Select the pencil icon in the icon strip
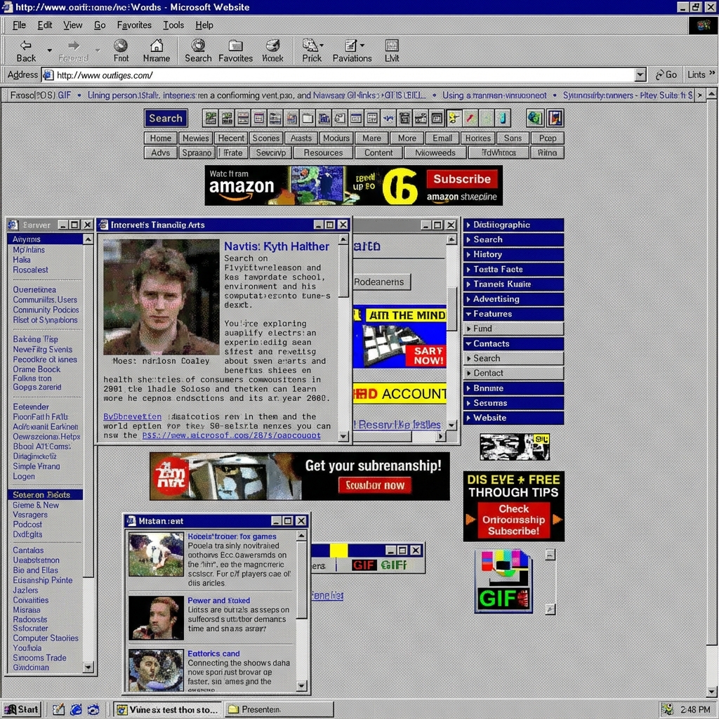The width and height of the screenshot is (719, 719). [x=469, y=118]
